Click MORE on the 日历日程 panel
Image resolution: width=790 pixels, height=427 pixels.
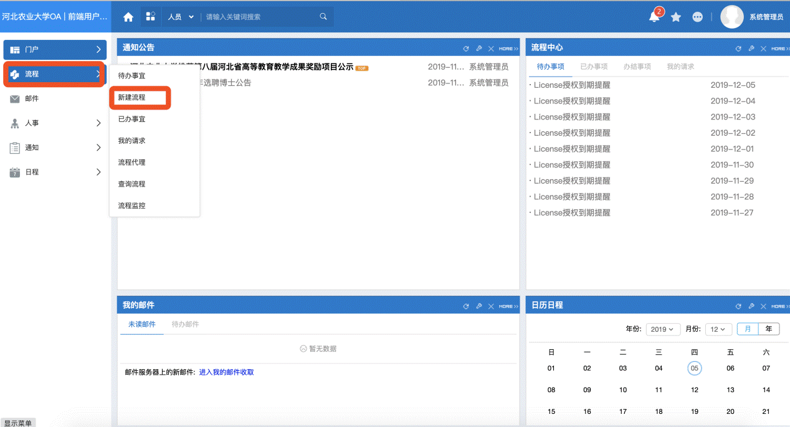tap(779, 306)
